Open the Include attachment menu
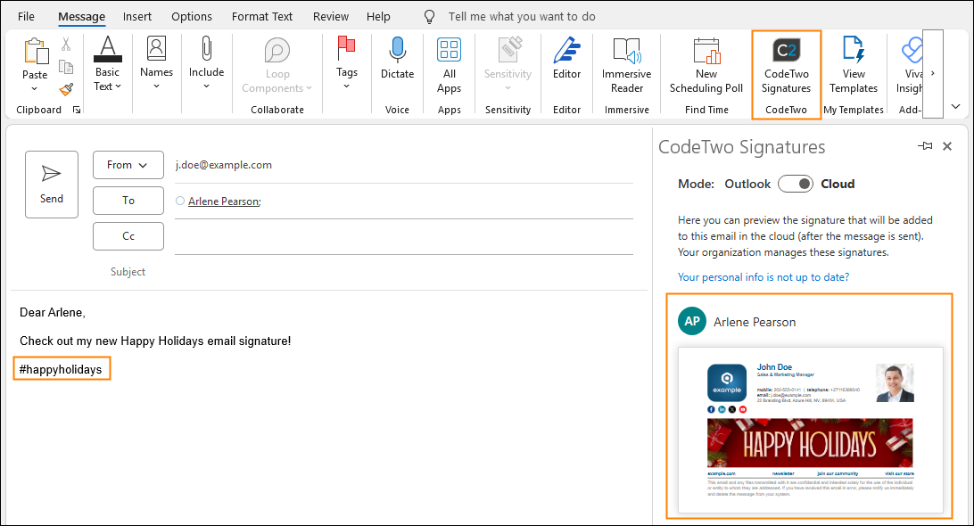 coord(206,62)
